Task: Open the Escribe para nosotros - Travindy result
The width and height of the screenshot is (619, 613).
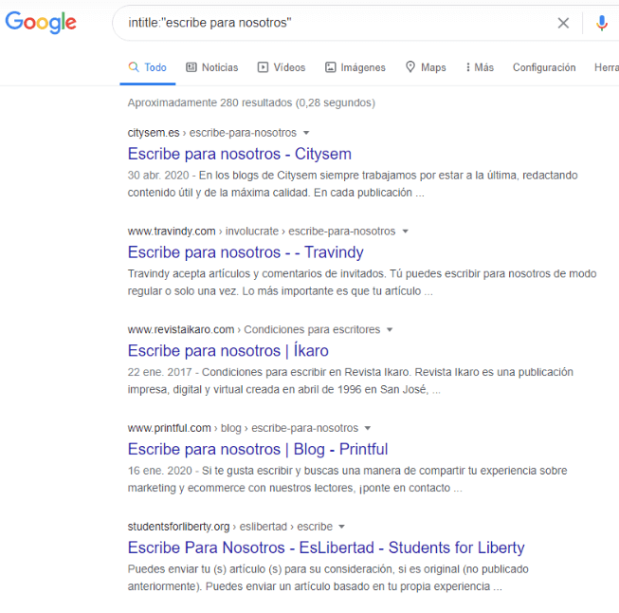Action: (x=246, y=252)
